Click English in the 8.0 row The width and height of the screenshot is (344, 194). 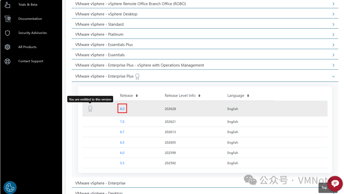(233, 109)
